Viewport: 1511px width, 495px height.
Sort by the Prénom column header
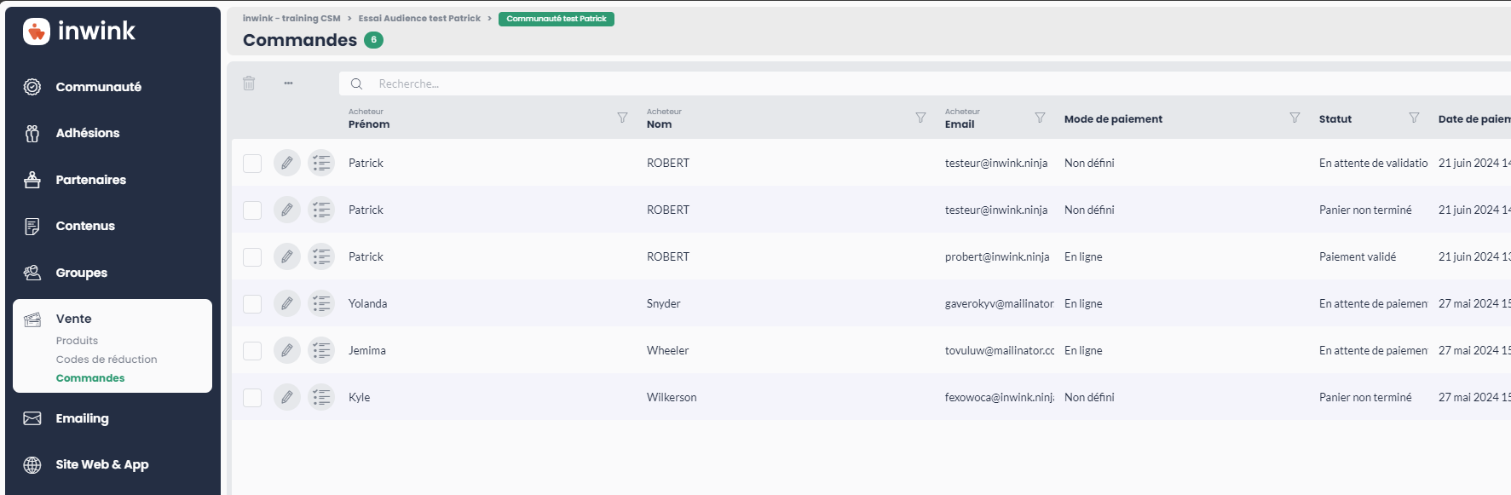point(369,124)
